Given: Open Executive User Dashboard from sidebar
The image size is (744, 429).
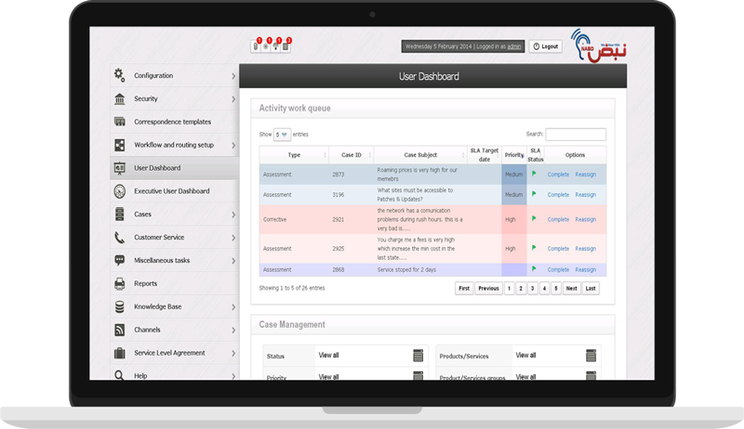Looking at the screenshot, I should [x=171, y=191].
